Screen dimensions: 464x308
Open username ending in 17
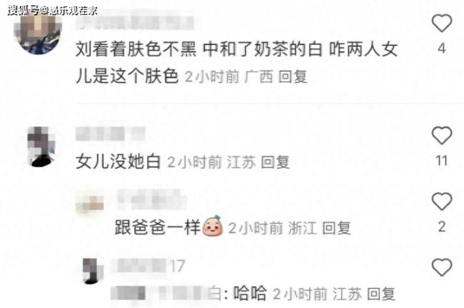148,265
